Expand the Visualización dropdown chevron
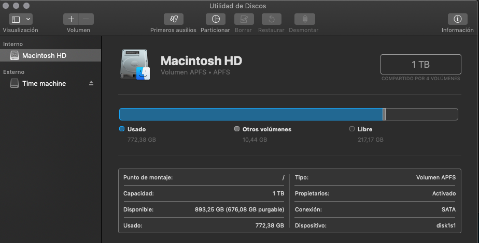 pyautogui.click(x=28, y=19)
